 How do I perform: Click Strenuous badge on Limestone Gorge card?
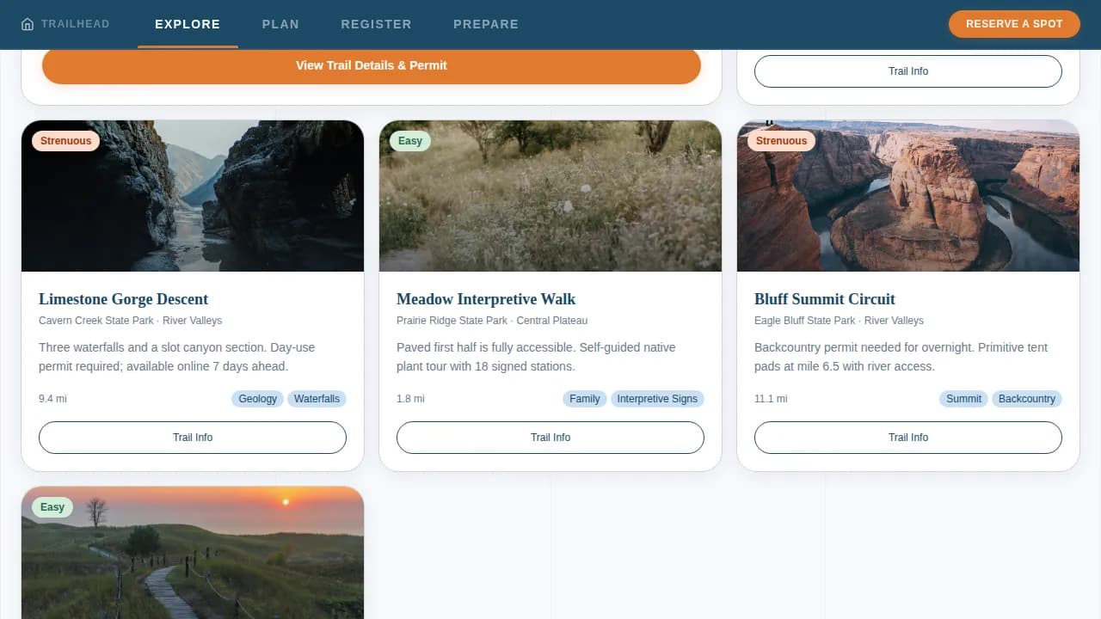[x=66, y=141]
